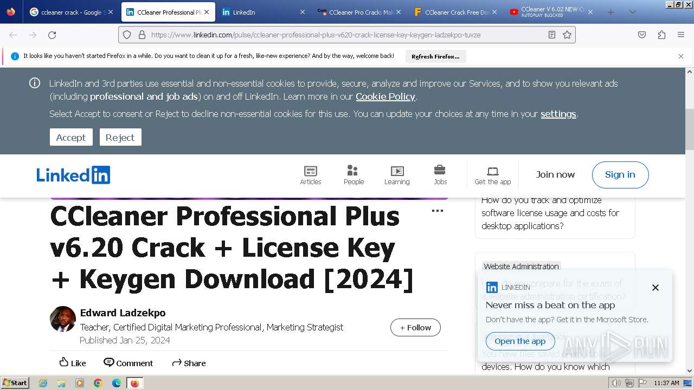Dismiss the Firefox refresh notification bar
The image size is (694, 390).
[x=681, y=56]
